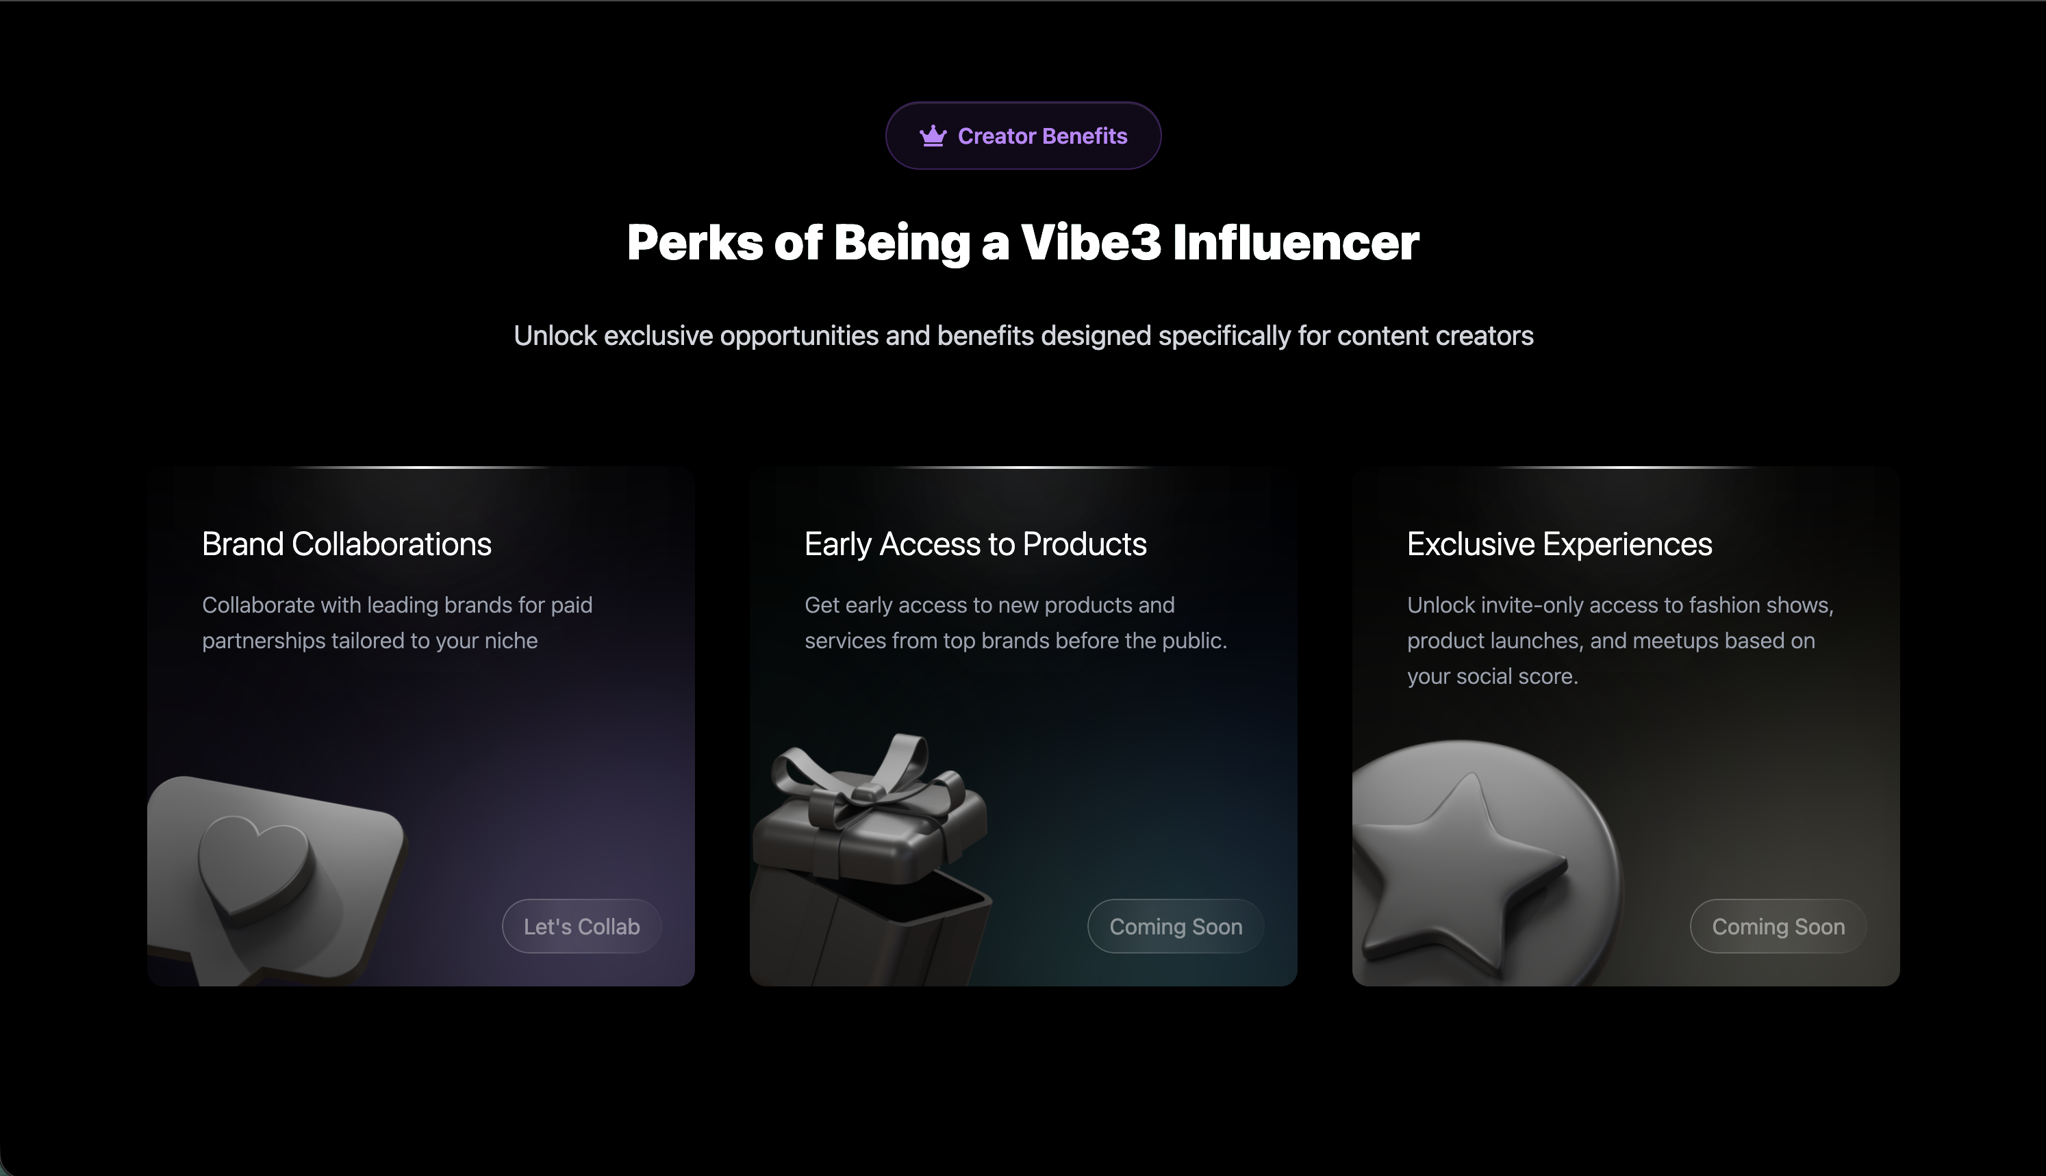The height and width of the screenshot is (1176, 2046).
Task: Click the phrase "your social score"
Action: click(1490, 677)
